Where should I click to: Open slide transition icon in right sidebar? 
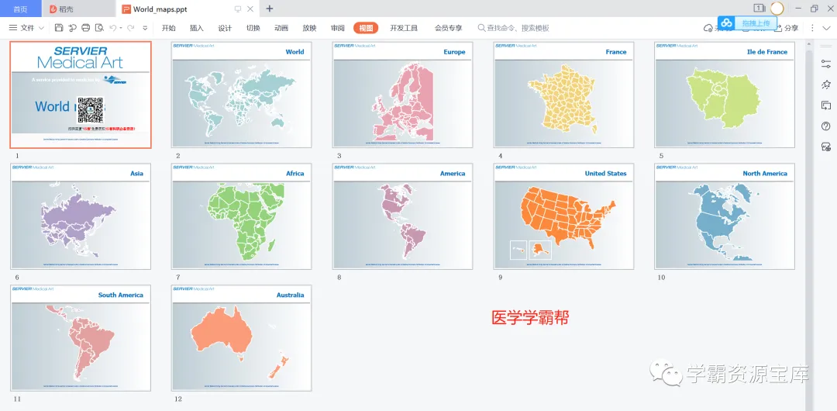point(826,105)
